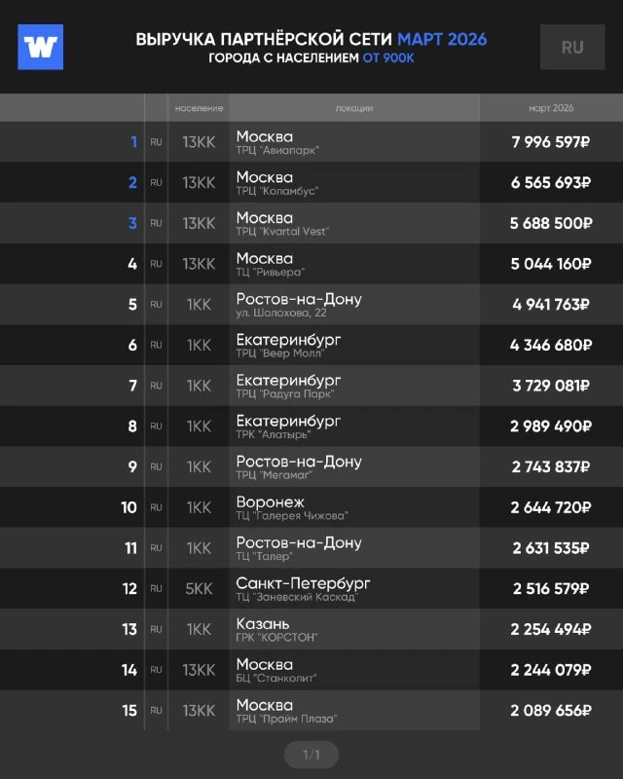Image resolution: width=623 pixels, height=779 pixels.
Task: Open the Москва ТРЦ Коламбус row
Action: 311,183
